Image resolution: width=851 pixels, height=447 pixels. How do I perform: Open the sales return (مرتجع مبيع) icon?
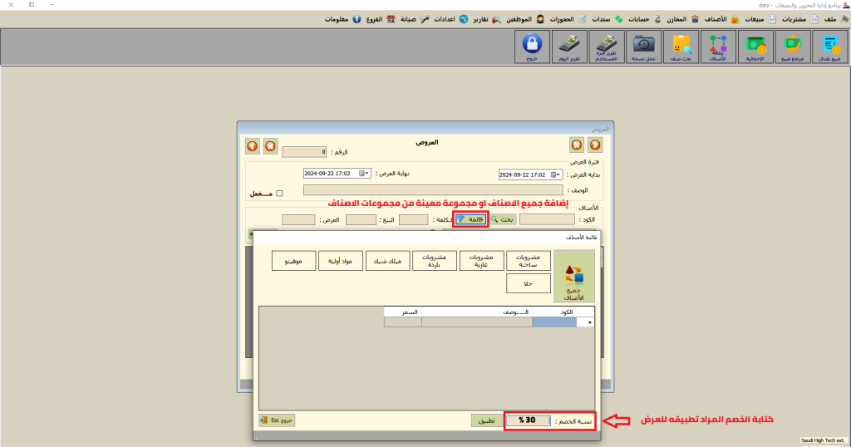click(x=792, y=47)
